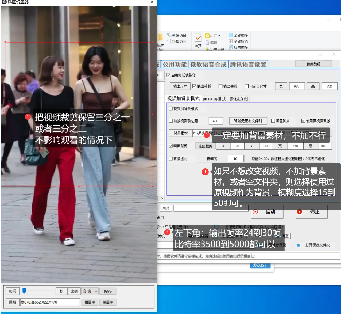Click the time slider handle
341x314 pixels.
[24, 291]
